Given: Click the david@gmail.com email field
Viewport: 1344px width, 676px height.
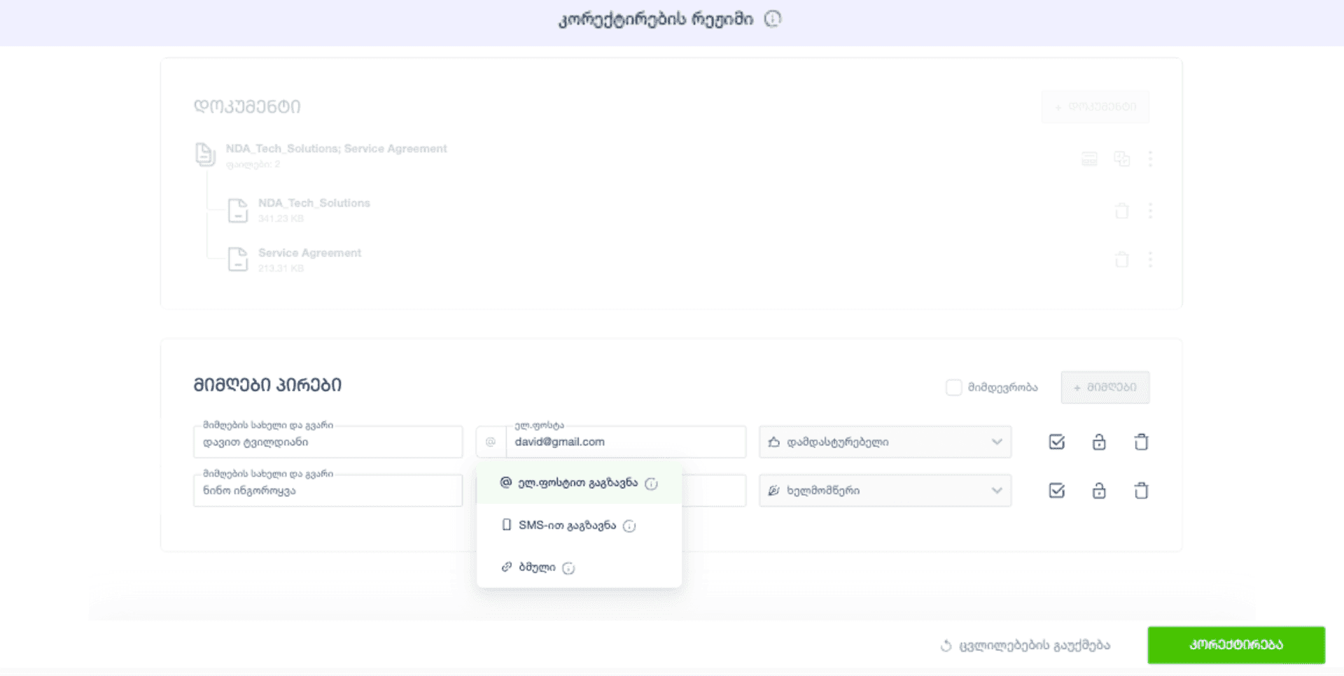Looking at the screenshot, I should 626,442.
